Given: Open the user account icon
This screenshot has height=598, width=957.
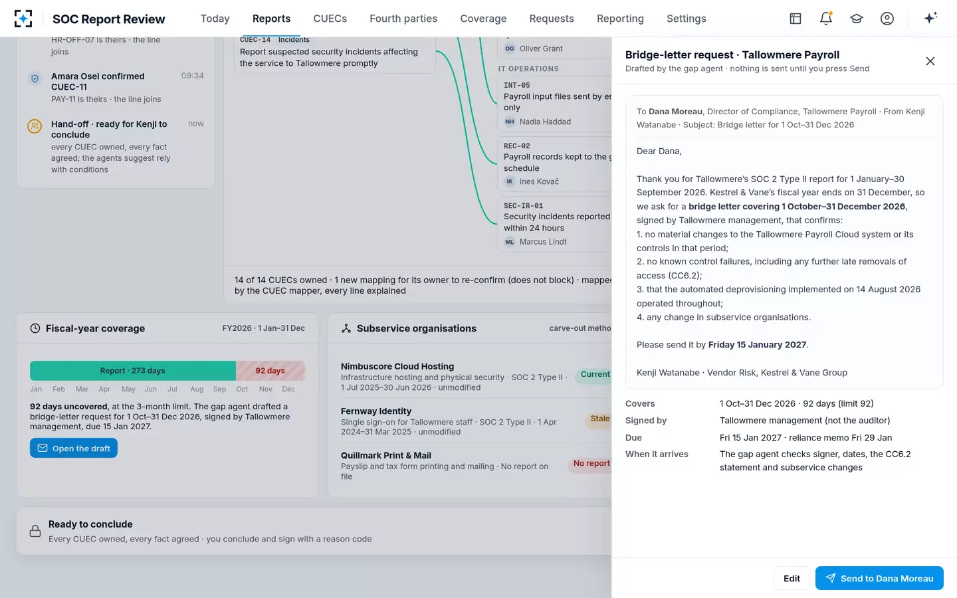Looking at the screenshot, I should 887,19.
